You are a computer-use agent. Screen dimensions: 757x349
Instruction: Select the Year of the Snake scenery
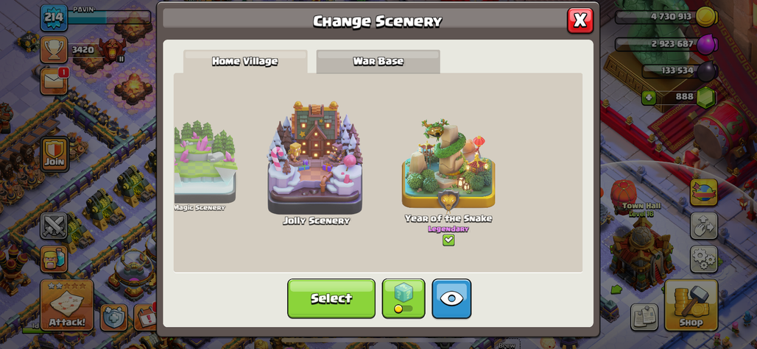pos(448,171)
